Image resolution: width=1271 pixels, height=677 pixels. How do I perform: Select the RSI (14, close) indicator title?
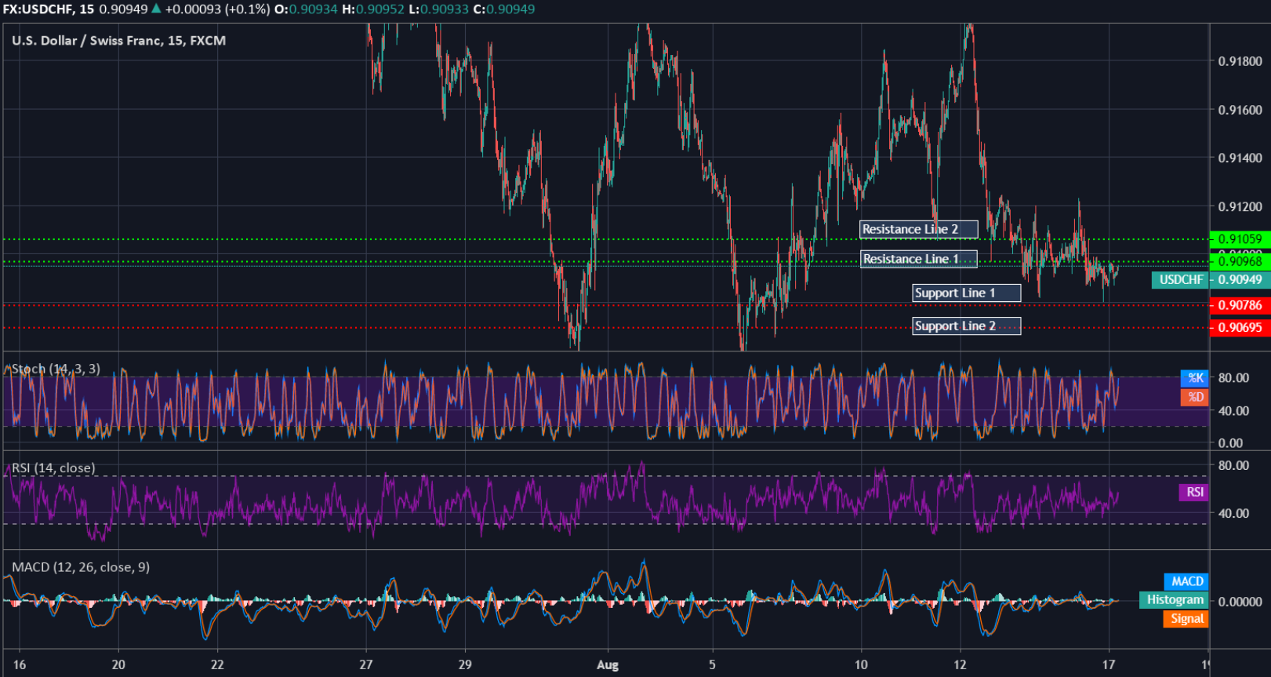point(53,468)
